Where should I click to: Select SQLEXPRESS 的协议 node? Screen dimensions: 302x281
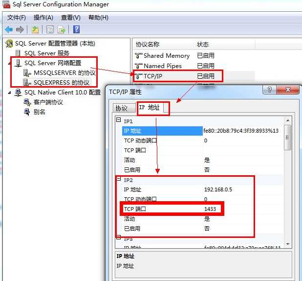coord(62,83)
